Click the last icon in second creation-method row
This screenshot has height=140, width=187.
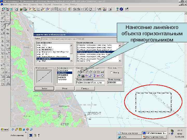pyautogui.click(x=102, y=76)
